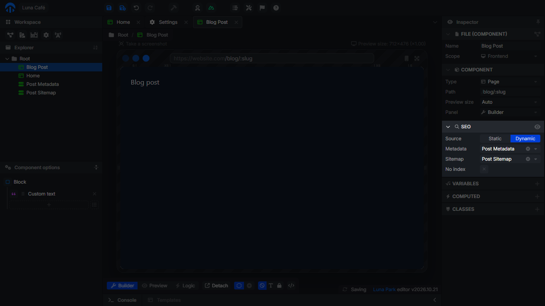Toggle the SEO section eye icon
This screenshot has height=306, width=545.
pos(537,127)
